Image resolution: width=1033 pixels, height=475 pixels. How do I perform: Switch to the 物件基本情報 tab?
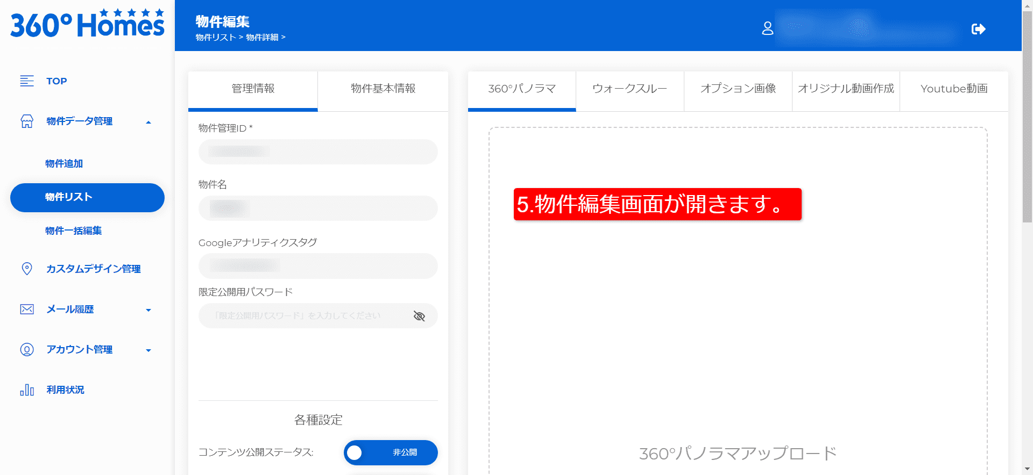[383, 89]
